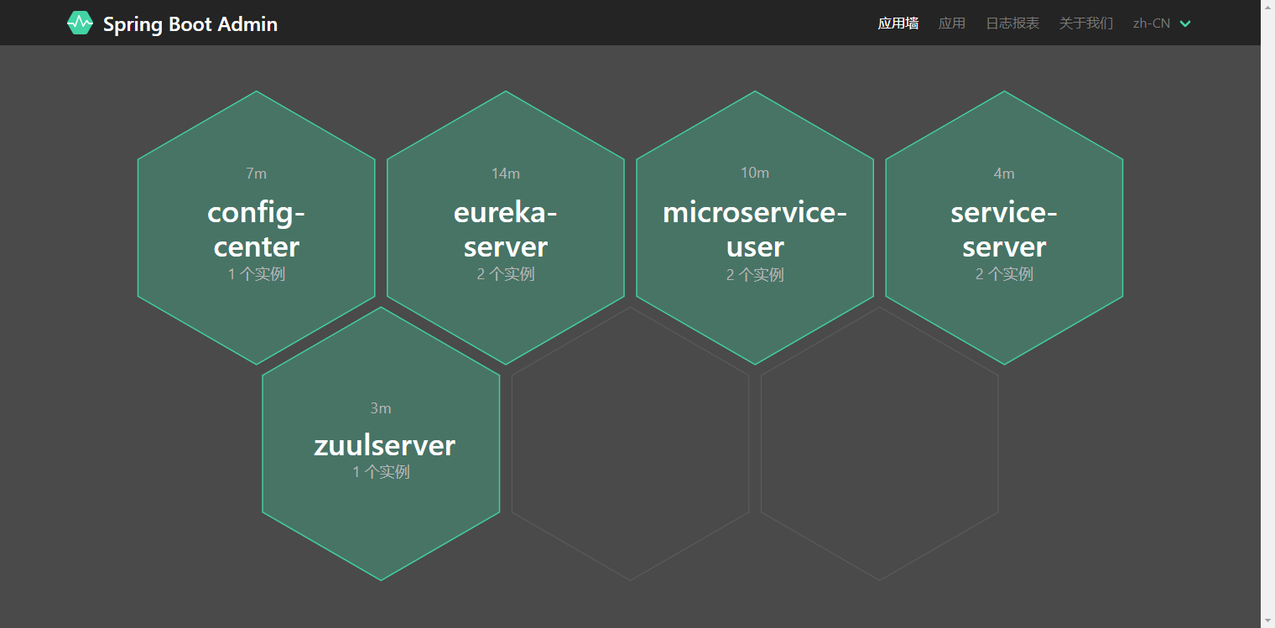Click 2 个实例 under eureka-server

[505, 274]
